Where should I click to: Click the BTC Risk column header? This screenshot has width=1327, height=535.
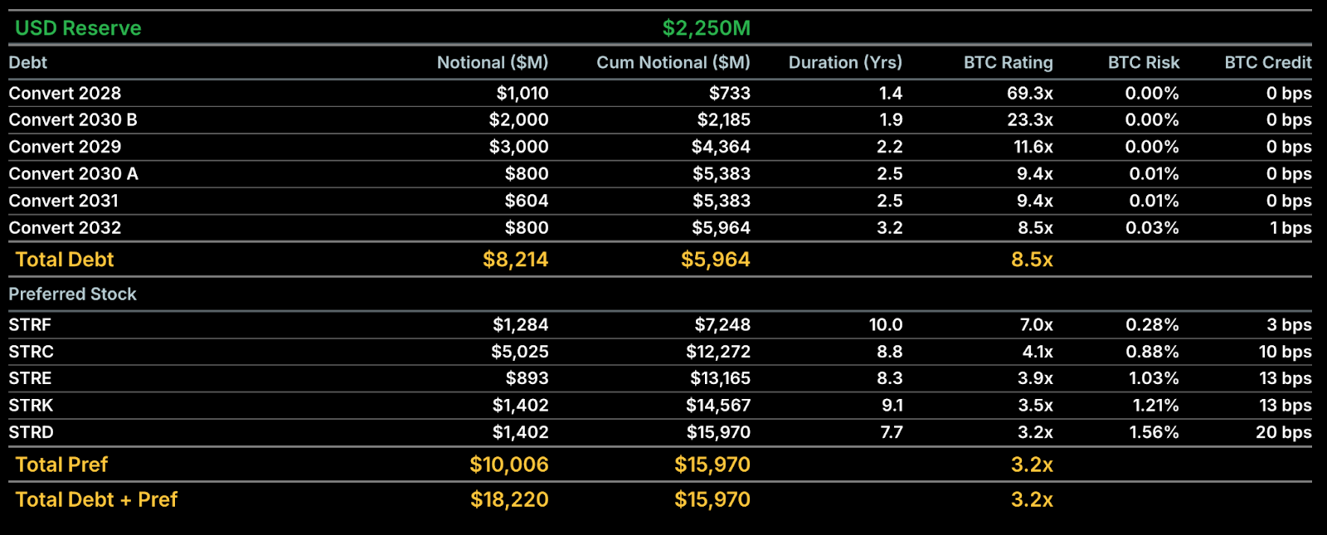pos(1143,62)
